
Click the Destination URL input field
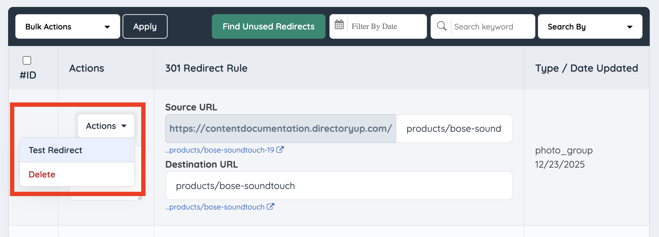pyautogui.click(x=339, y=186)
